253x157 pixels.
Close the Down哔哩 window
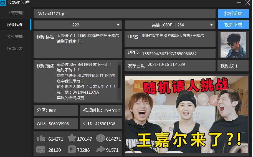tap(247, 3)
